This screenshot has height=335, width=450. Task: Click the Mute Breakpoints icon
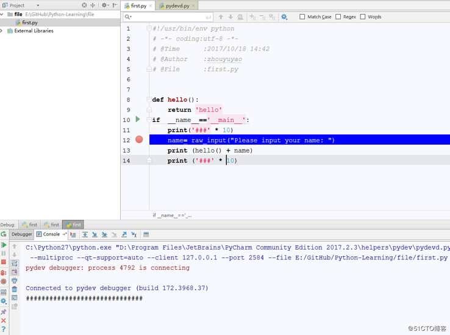(x=4, y=281)
